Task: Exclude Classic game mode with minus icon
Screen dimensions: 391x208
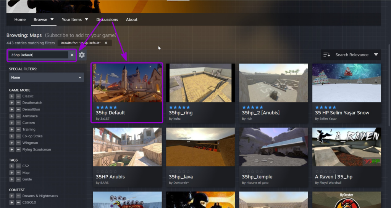Action: coord(18,96)
